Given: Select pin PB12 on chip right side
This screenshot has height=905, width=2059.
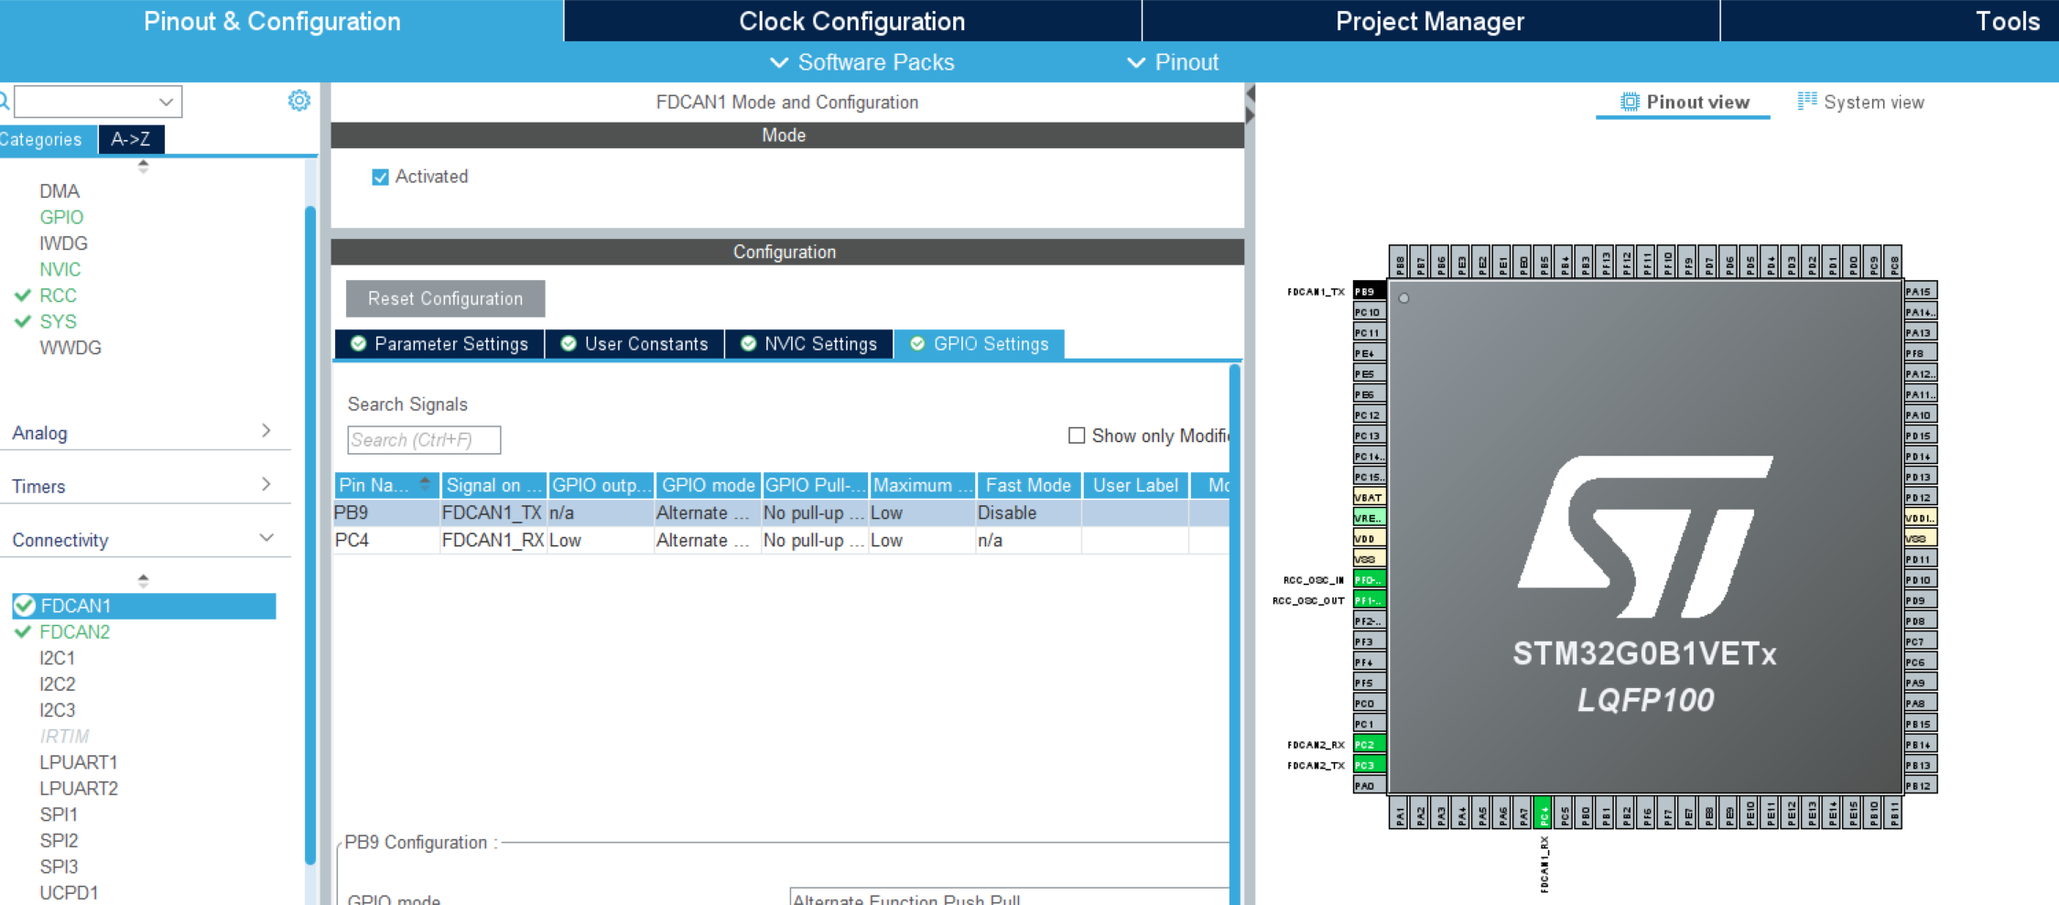Looking at the screenshot, I should click(x=1921, y=785).
